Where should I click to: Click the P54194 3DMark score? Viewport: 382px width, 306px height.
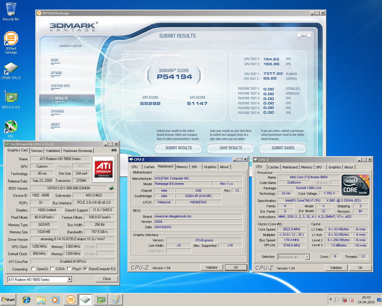174,77
